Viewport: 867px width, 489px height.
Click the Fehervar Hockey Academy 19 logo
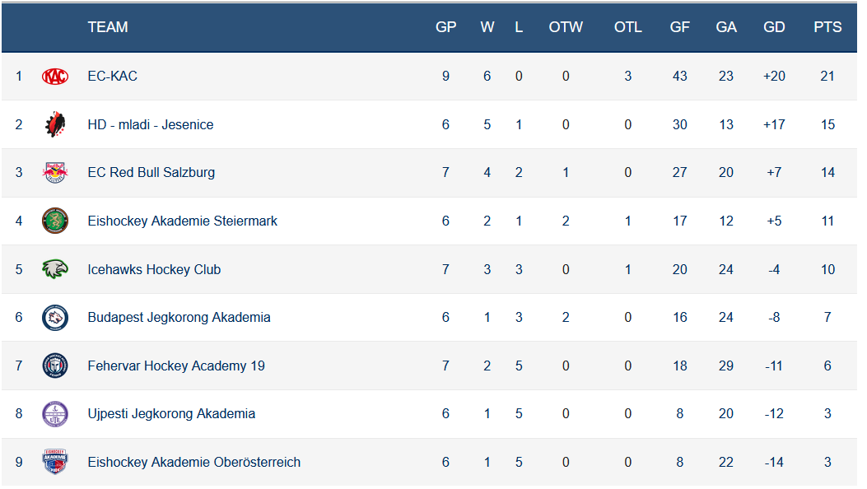click(55, 366)
